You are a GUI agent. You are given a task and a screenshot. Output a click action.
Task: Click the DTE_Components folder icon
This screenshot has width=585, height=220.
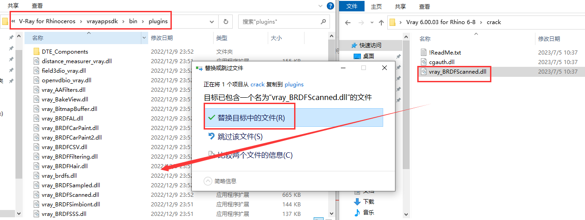click(x=37, y=51)
